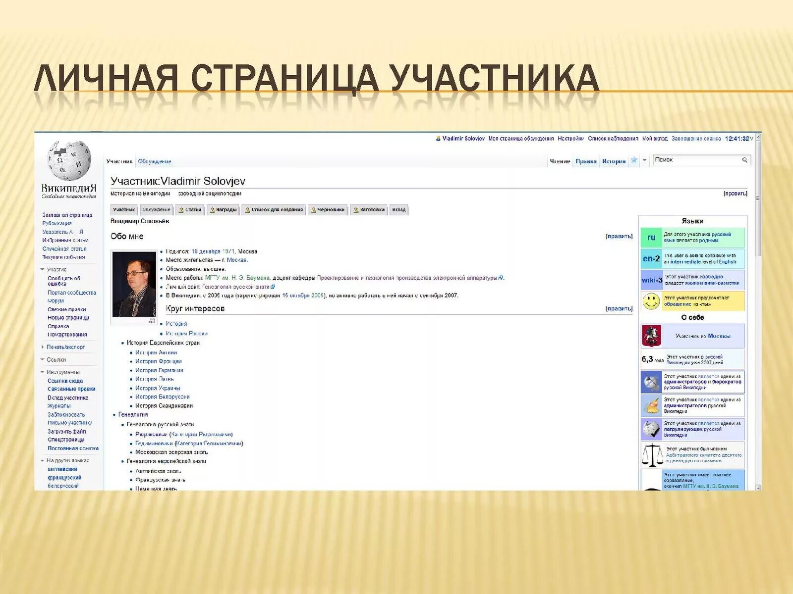Click the enlarge icon under the portrait photo
793x594 pixels.
[152, 321]
